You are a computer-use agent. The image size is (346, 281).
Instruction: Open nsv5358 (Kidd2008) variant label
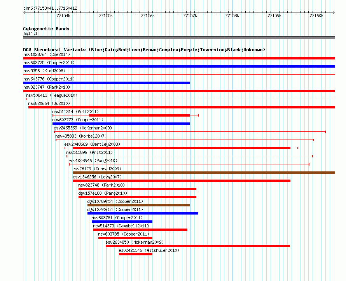click(44, 71)
